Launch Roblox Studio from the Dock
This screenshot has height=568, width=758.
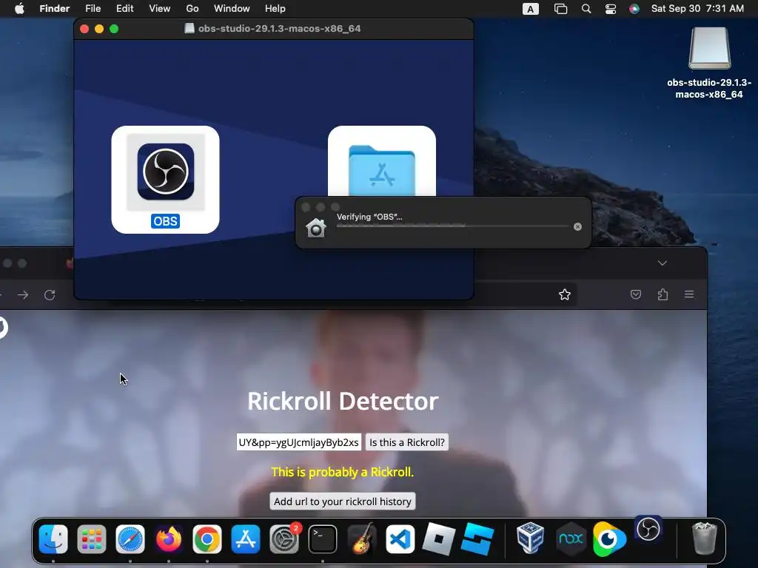pos(477,539)
